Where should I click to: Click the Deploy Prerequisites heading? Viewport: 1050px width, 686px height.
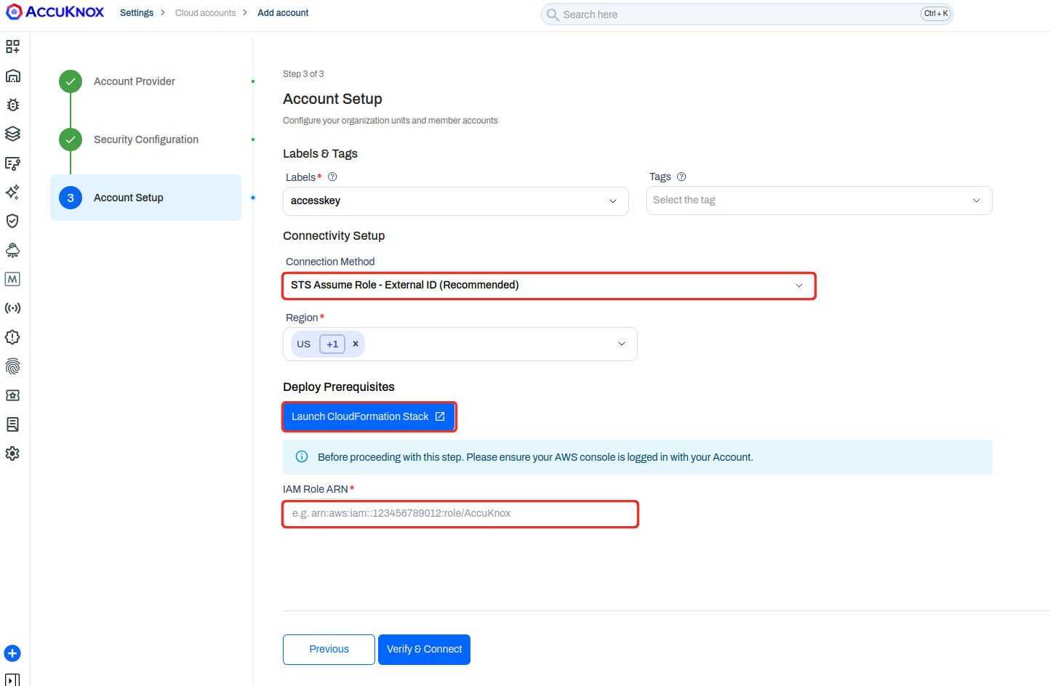click(339, 387)
